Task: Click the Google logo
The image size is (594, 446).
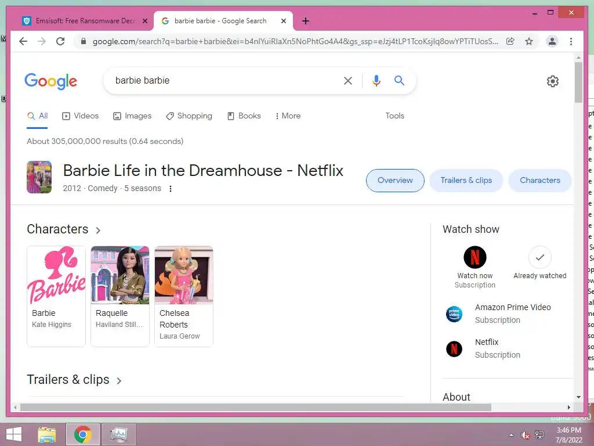Action: pos(51,81)
